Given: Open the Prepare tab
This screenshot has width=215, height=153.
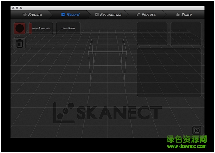Looking at the screenshot, I should click(x=32, y=15).
